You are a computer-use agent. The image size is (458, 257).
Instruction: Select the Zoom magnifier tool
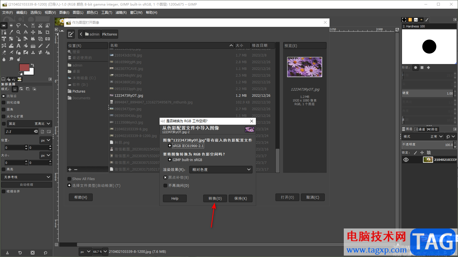pyautogui.click(x=18, y=32)
